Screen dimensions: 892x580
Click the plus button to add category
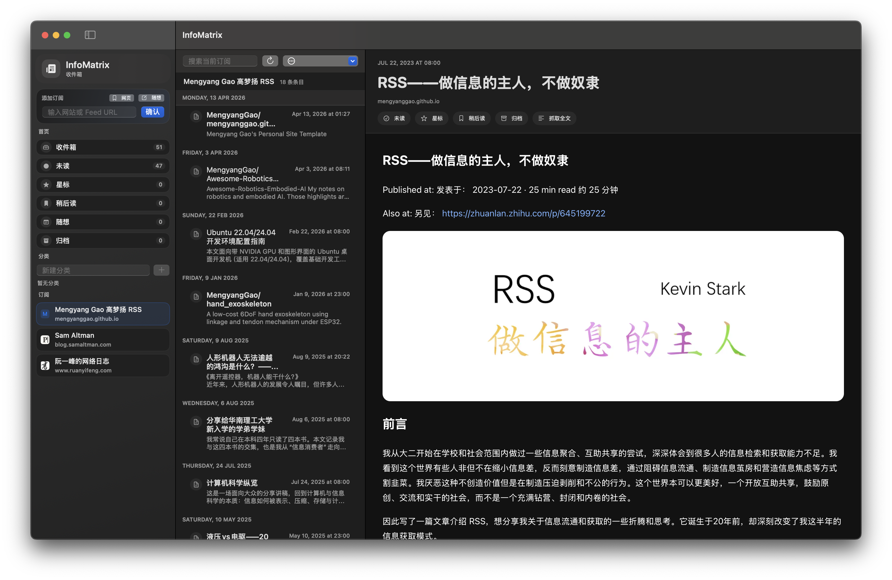pyautogui.click(x=161, y=270)
